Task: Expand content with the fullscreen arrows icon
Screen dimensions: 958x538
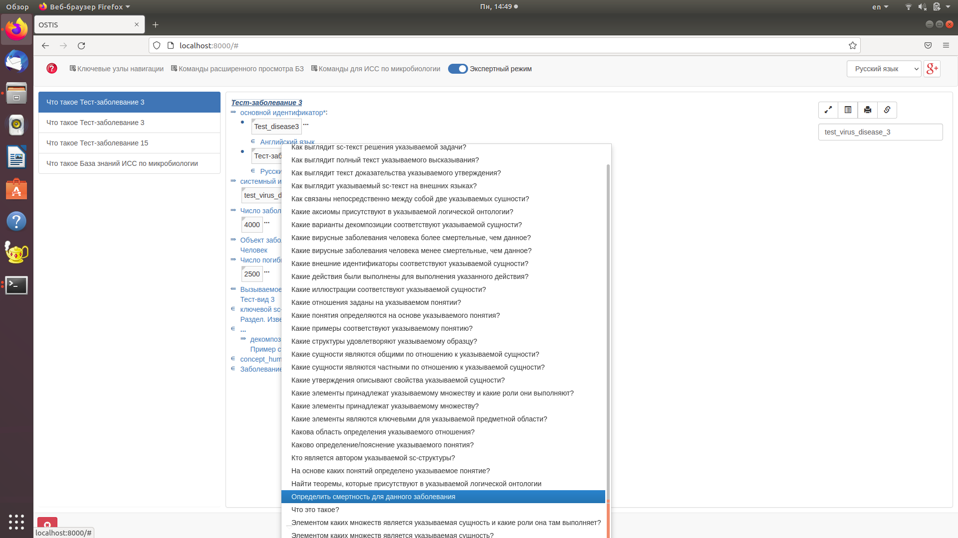Action: coord(828,110)
